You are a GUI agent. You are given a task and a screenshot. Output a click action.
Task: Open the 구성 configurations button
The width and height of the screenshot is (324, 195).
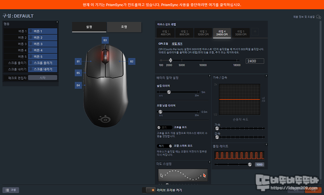(11, 190)
